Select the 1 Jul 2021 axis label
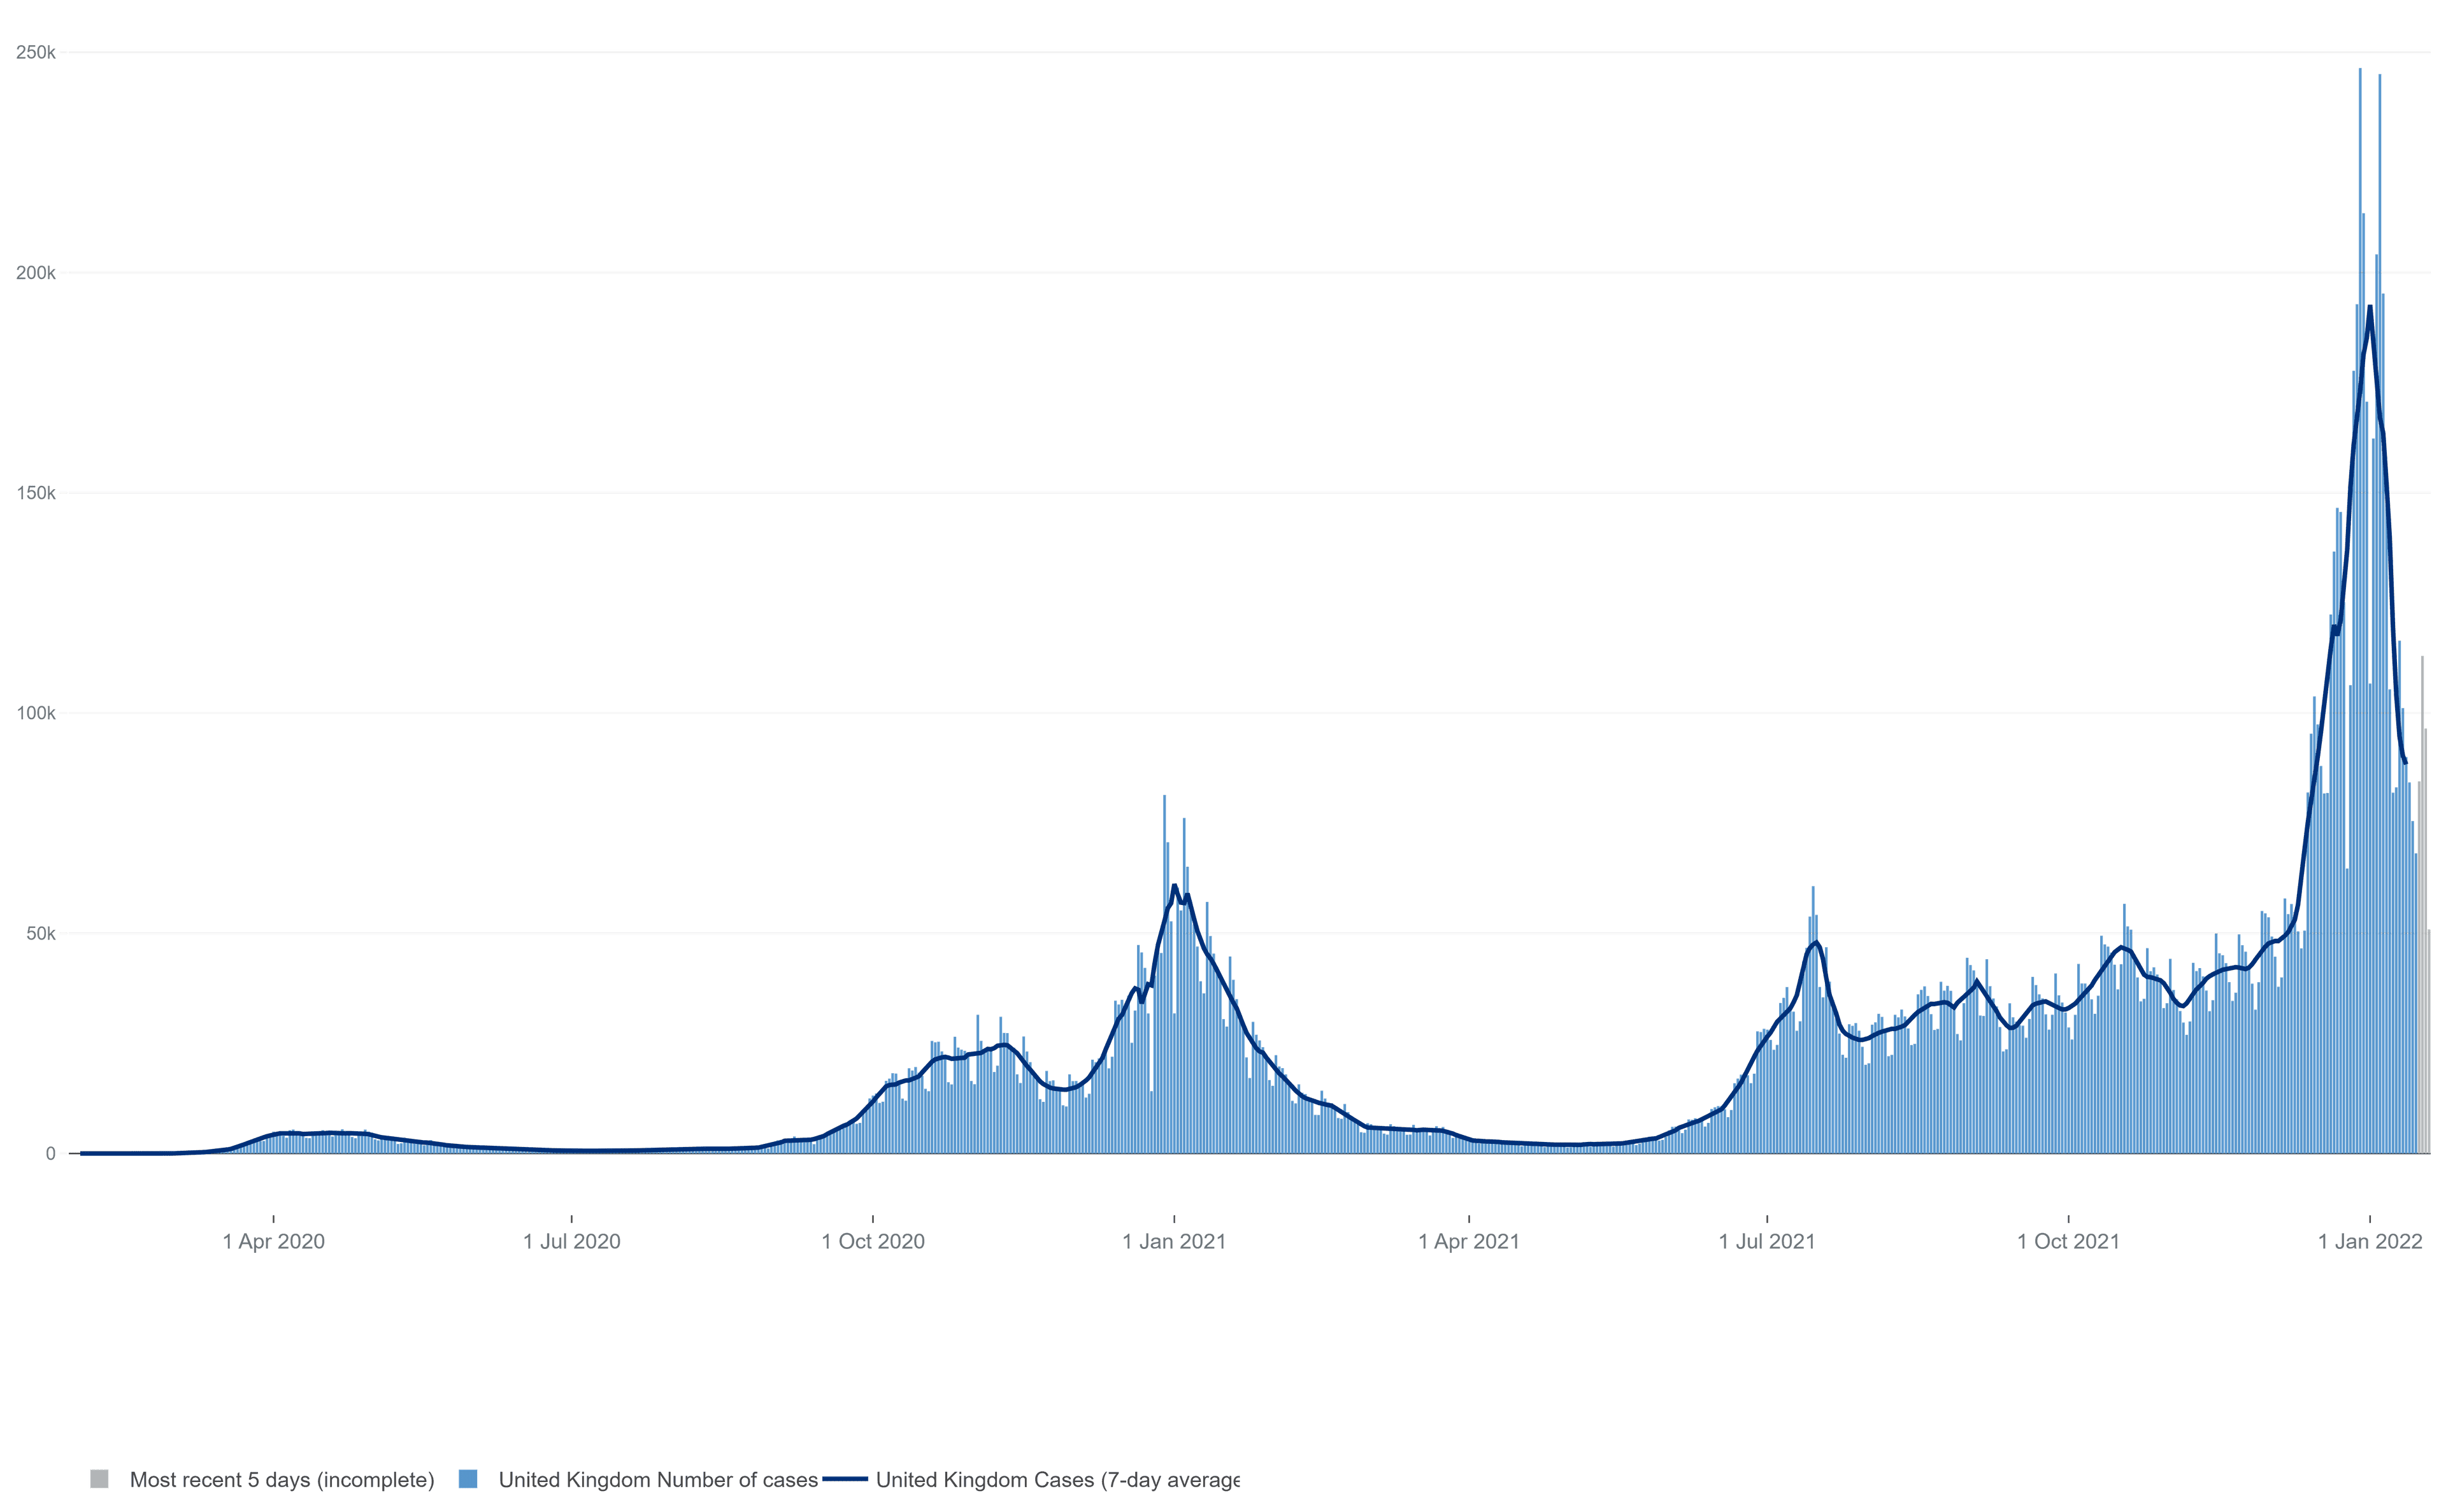Screen dimensions: 2446x1512 (1767, 1242)
